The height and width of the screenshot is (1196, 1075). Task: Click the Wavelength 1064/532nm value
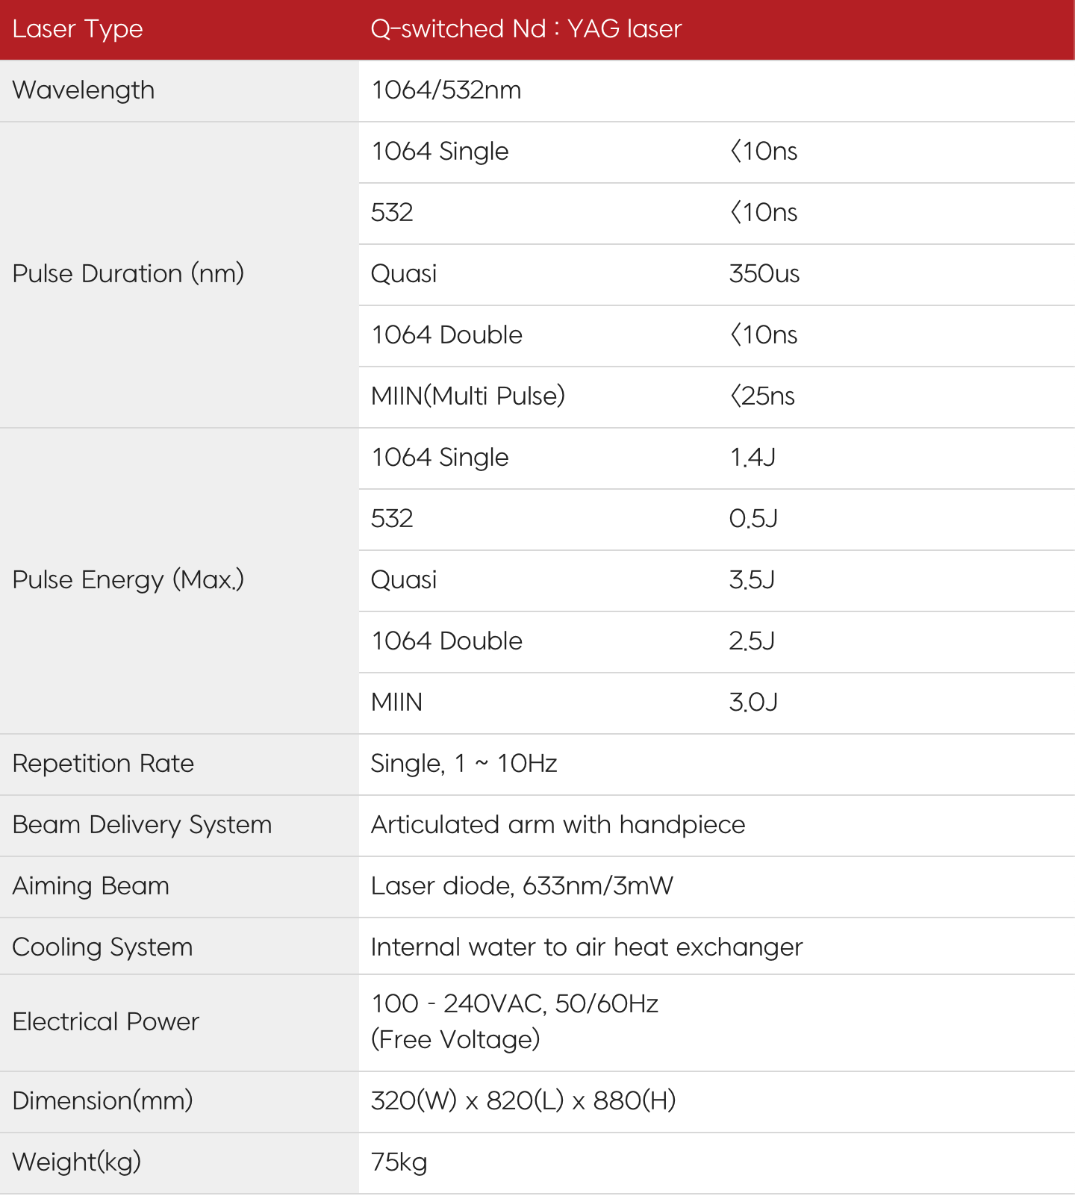[x=446, y=90]
